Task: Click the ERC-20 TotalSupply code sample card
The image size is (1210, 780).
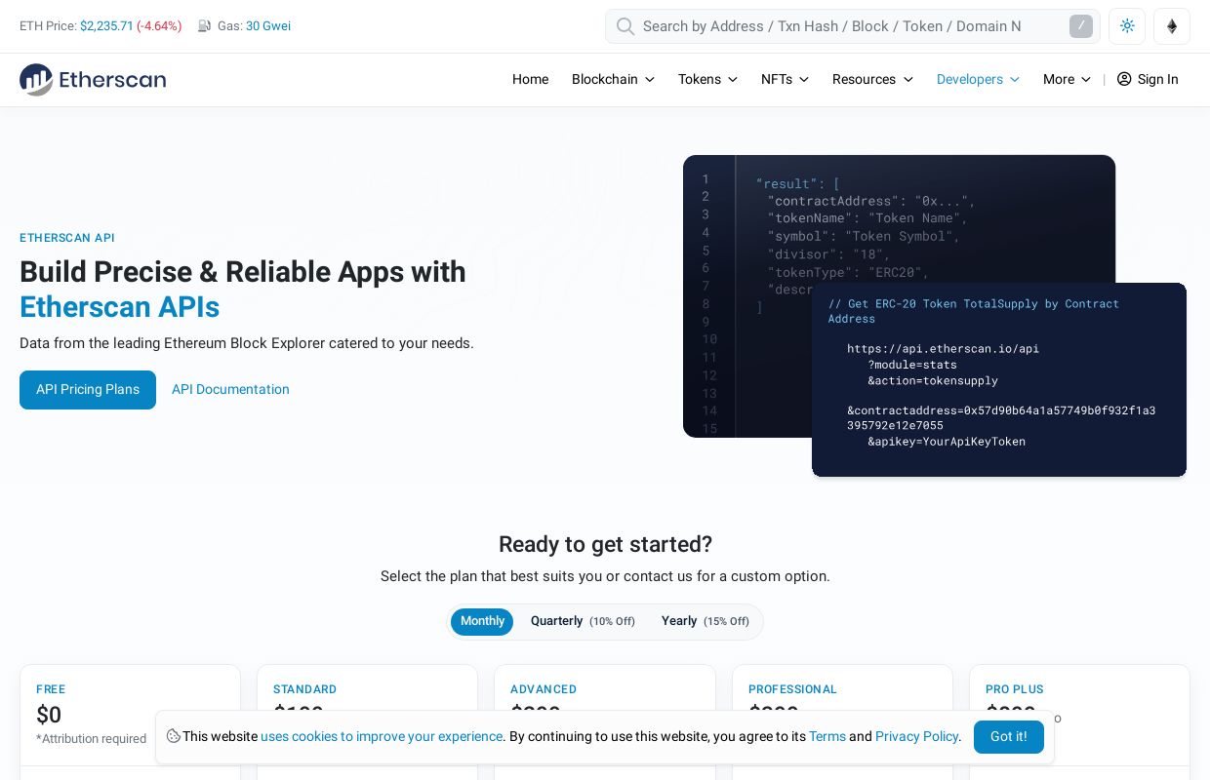Action: pos(999,380)
